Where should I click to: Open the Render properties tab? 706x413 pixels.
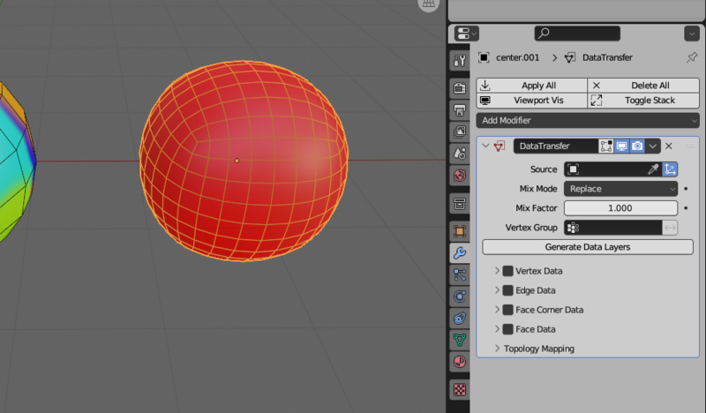(x=459, y=89)
